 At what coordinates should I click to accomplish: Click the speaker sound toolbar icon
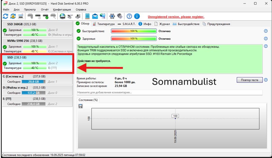pos(120,16)
